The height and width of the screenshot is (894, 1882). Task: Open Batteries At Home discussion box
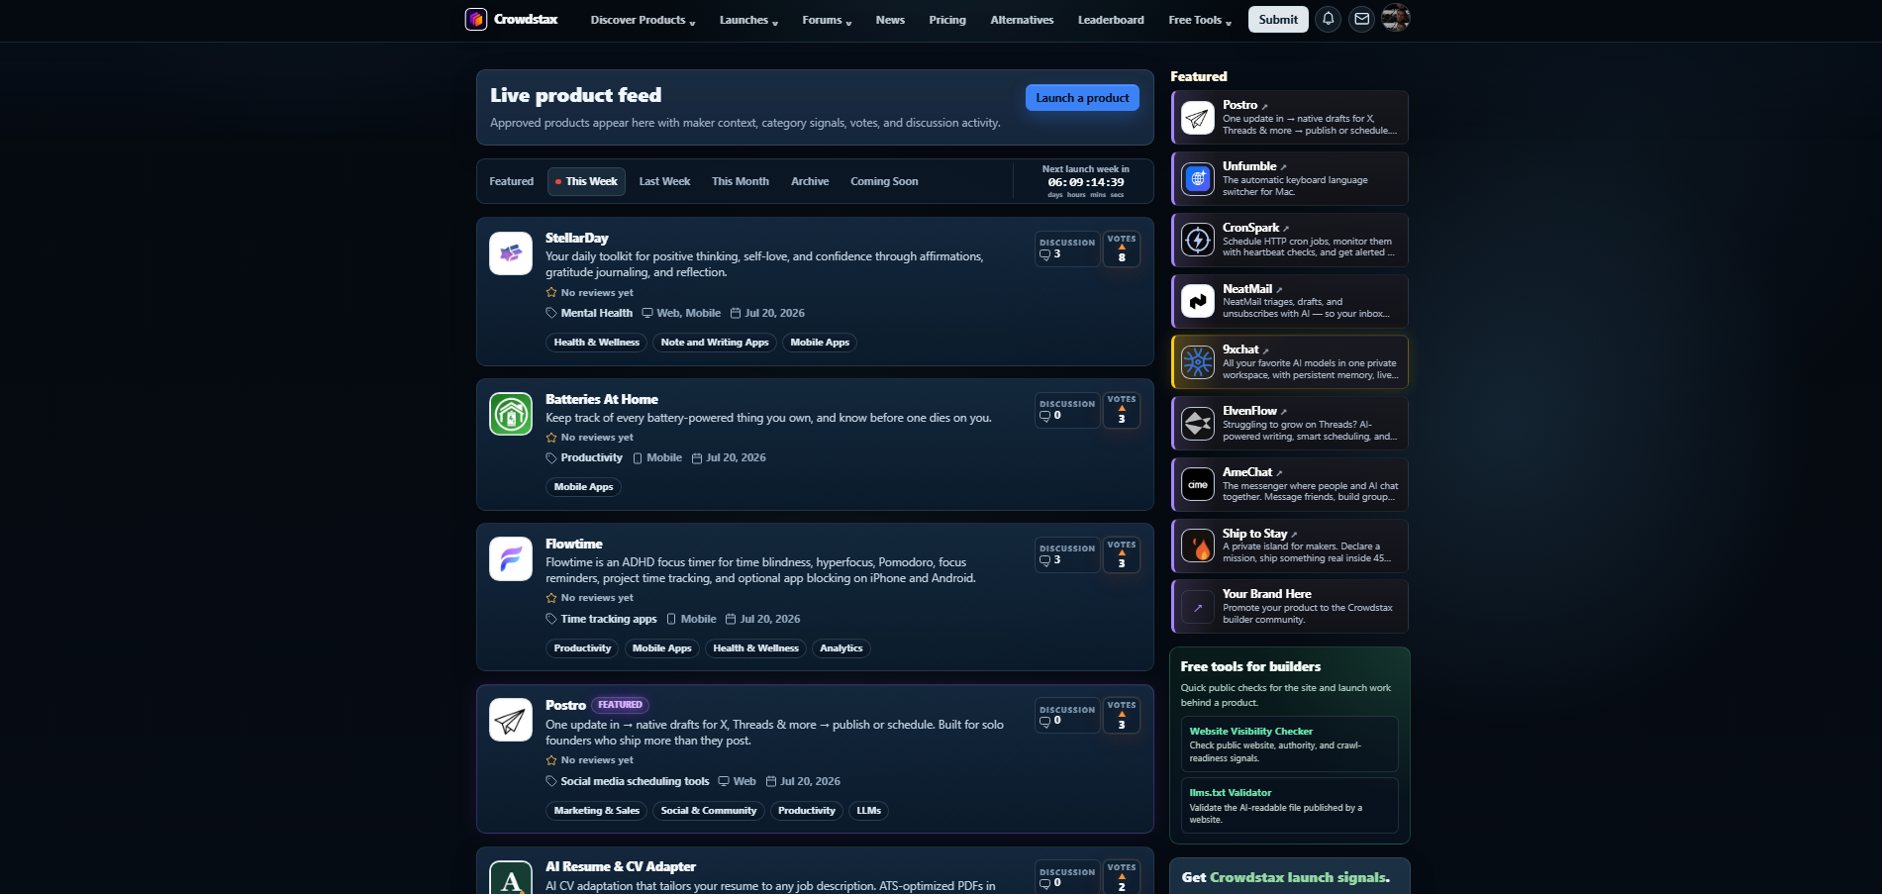1067,410
